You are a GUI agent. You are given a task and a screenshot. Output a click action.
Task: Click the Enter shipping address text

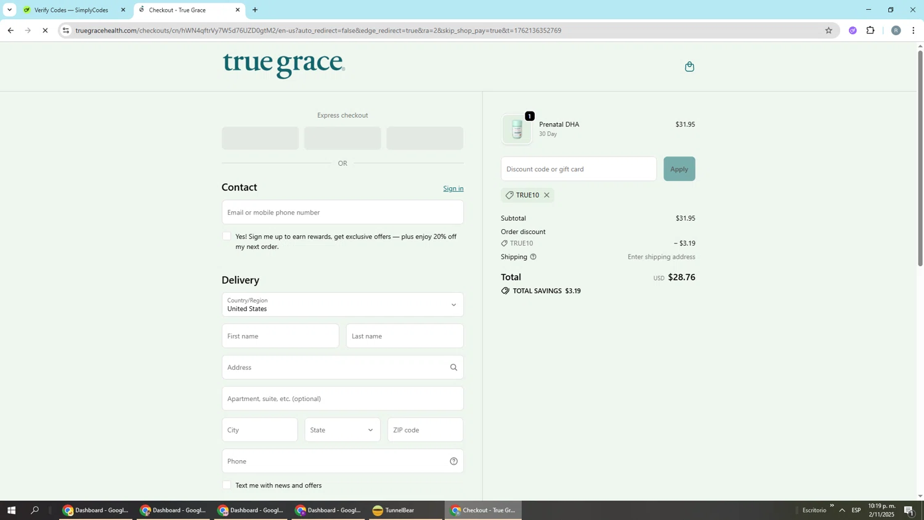[661, 257]
